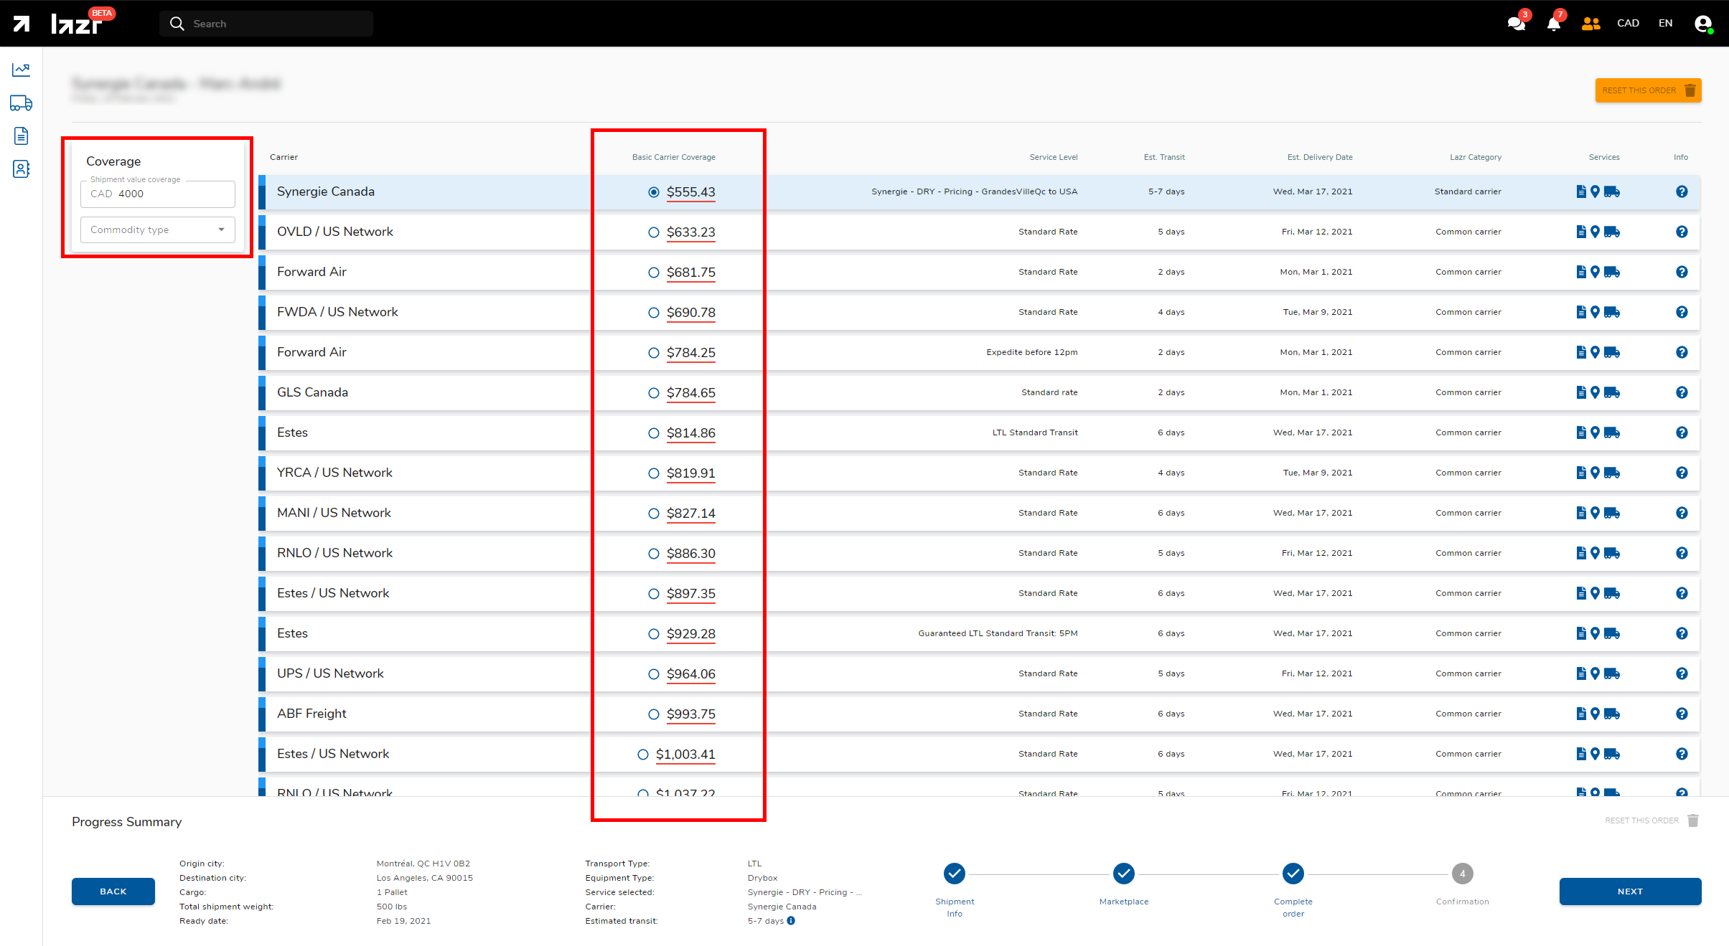
Task: Open the analytics chart sidebar icon
Action: click(x=21, y=70)
